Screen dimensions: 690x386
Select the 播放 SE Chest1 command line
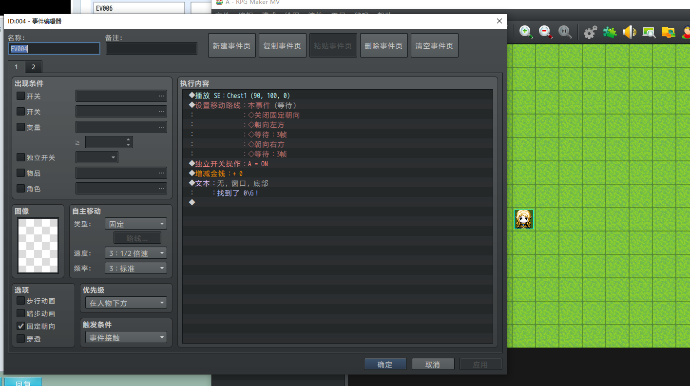click(x=337, y=96)
